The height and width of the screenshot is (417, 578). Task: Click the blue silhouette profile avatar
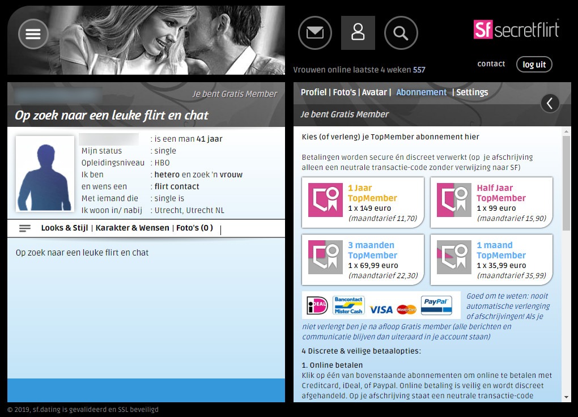coord(45,174)
